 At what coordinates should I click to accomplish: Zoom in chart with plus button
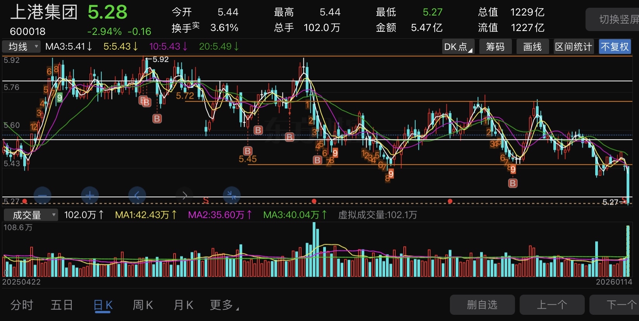pyautogui.click(x=90, y=195)
